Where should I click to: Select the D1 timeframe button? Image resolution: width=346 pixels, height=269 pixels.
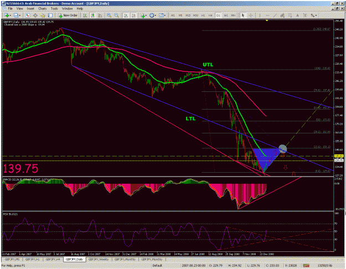click(x=218, y=15)
